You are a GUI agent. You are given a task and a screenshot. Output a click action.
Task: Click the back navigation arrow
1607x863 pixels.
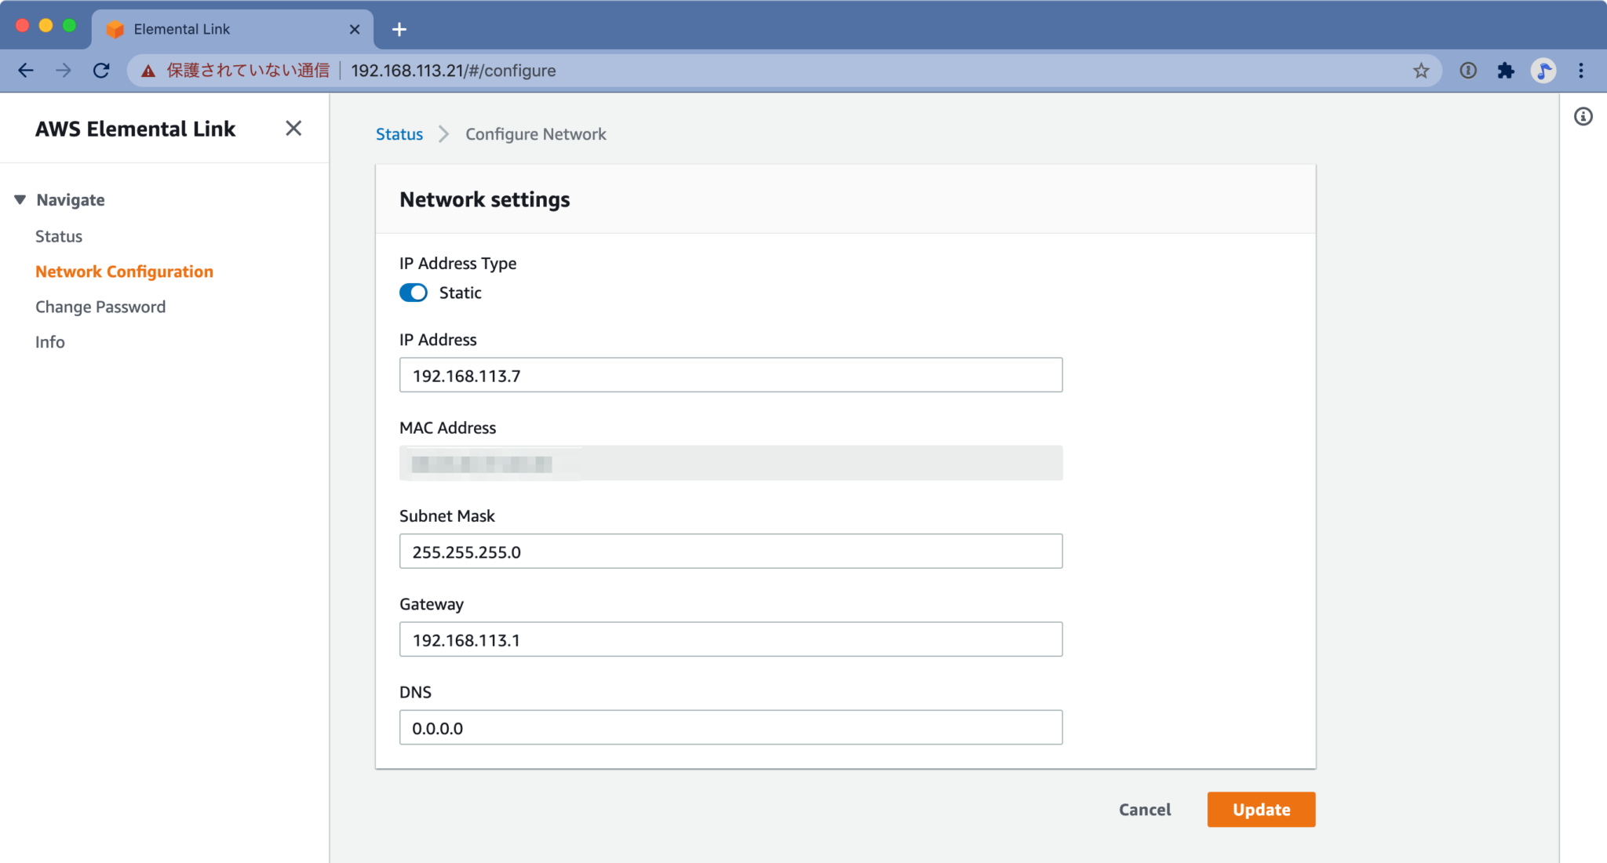(x=26, y=71)
